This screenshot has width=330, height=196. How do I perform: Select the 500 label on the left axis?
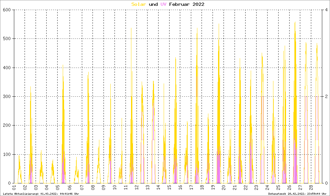(7, 39)
